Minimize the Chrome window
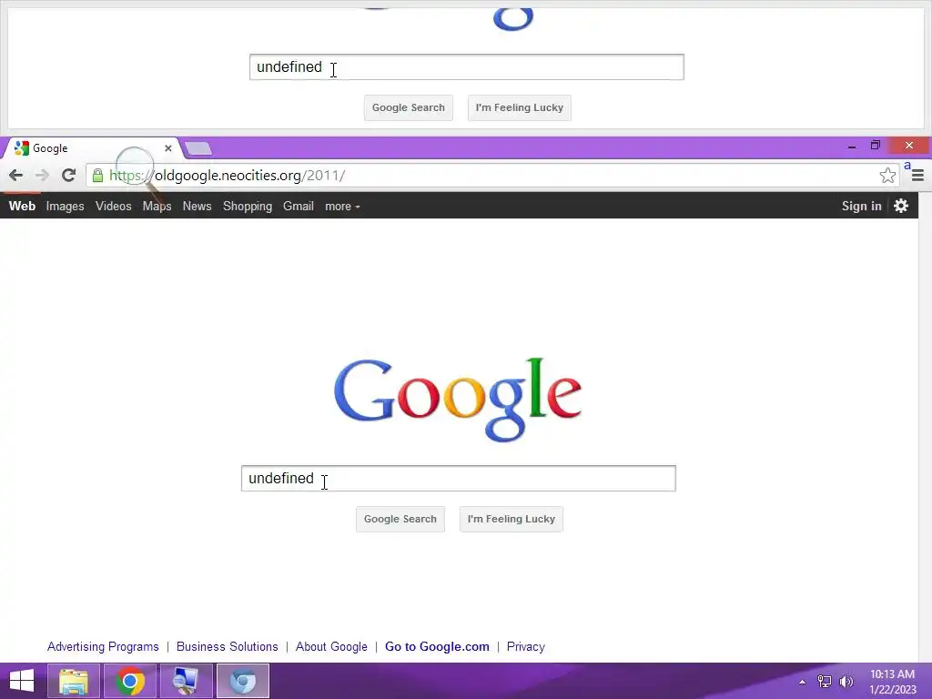This screenshot has height=699, width=932. tap(852, 146)
